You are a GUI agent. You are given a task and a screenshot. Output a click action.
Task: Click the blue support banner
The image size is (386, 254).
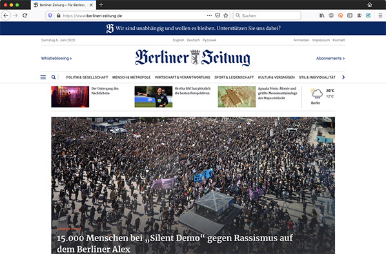tap(193, 28)
